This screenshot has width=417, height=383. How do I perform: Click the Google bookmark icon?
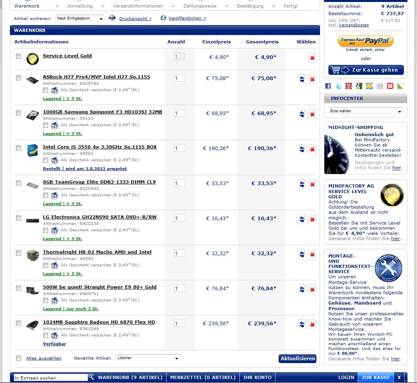click(x=359, y=86)
